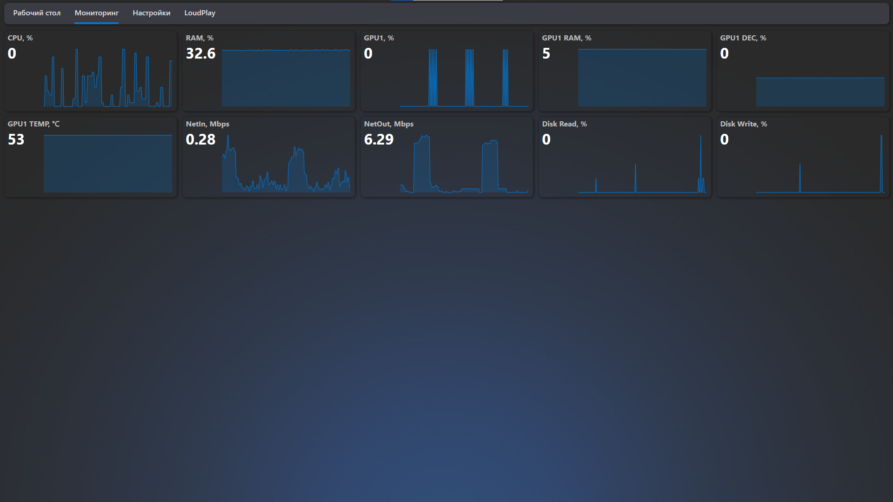
Task: Click the CPU usage spikes graph
Action: (x=108, y=78)
